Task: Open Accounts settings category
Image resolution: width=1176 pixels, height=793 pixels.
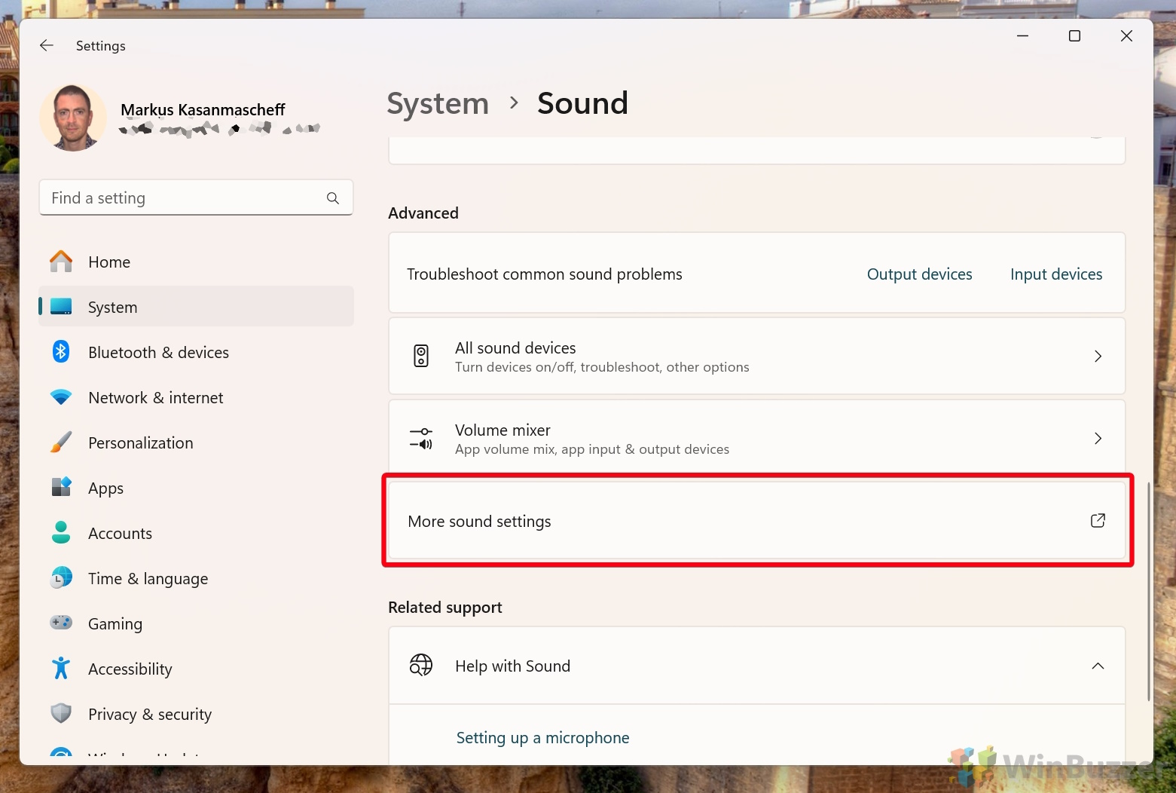Action: tap(120, 534)
